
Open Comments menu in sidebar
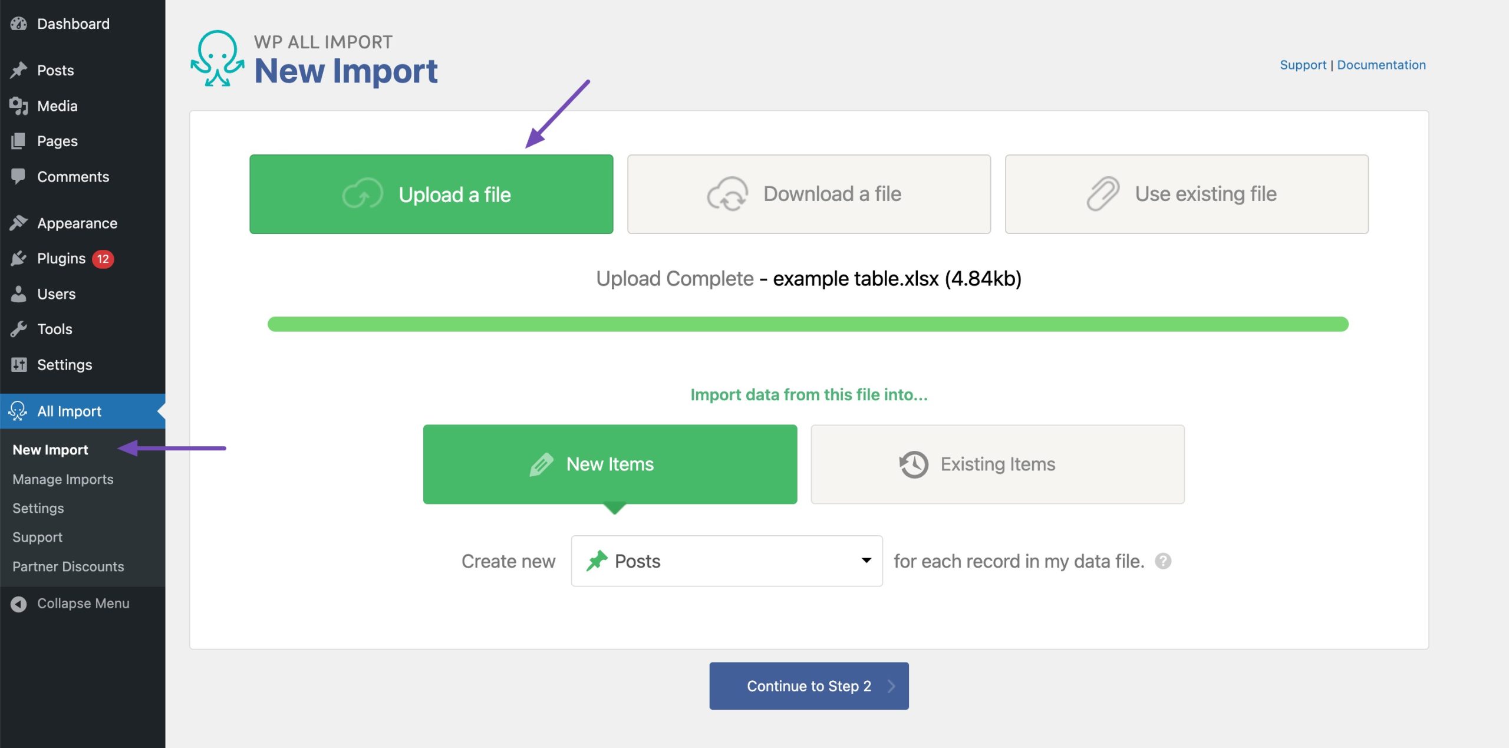[x=83, y=176]
